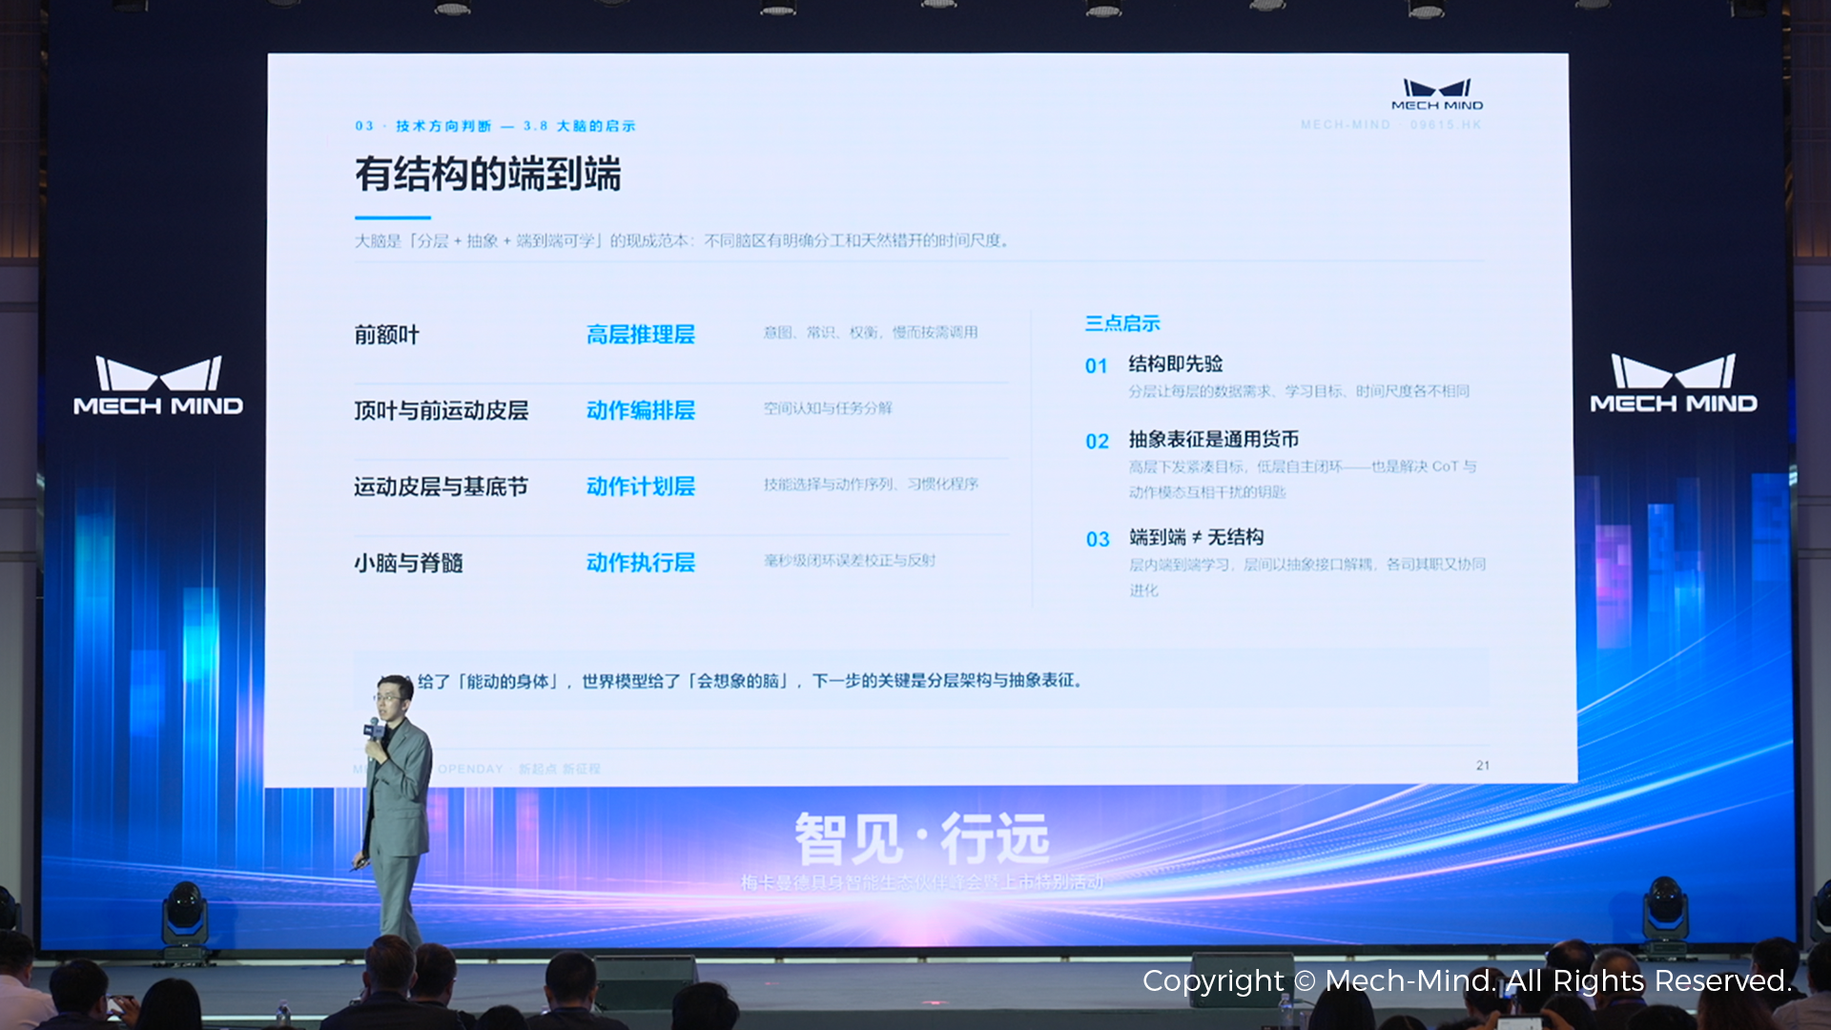Image resolution: width=1831 pixels, height=1030 pixels.
Task: Select the 运动皮层与基底节 row label
Action: [441, 486]
